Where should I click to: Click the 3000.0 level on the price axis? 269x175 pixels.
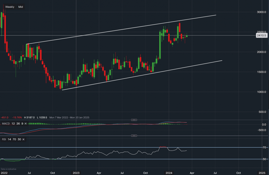click(x=261, y=12)
